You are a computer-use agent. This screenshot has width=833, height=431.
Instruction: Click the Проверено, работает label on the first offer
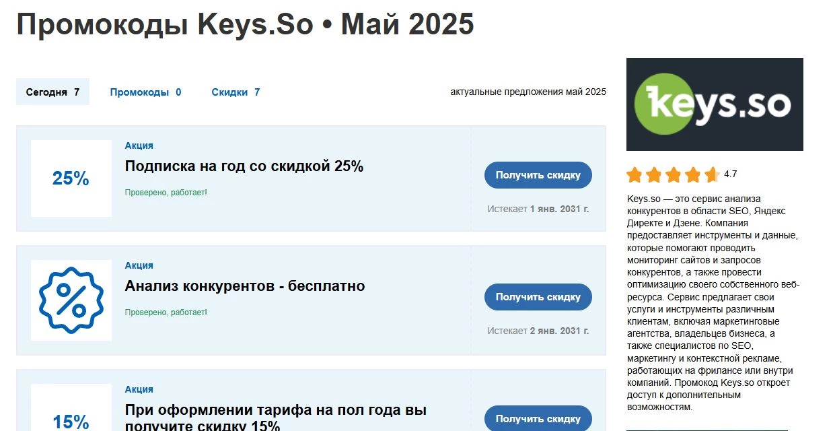pyautogui.click(x=166, y=193)
